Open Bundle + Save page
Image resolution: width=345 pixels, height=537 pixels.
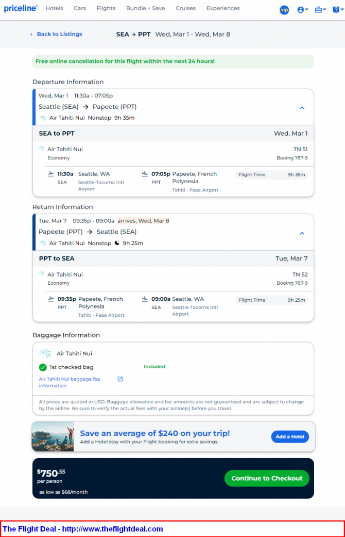(x=145, y=8)
